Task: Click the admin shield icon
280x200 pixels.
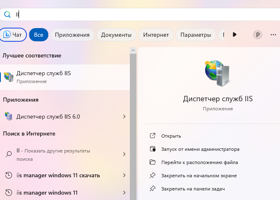Action: tap(153, 149)
